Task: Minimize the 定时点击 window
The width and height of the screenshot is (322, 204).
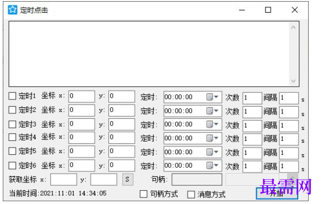Action: (x=242, y=10)
